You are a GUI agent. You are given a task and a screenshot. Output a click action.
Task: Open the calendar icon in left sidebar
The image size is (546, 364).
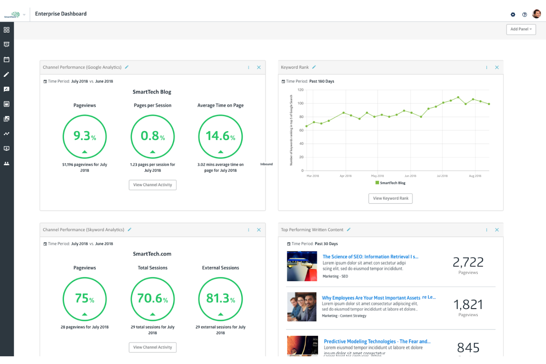[7, 59]
